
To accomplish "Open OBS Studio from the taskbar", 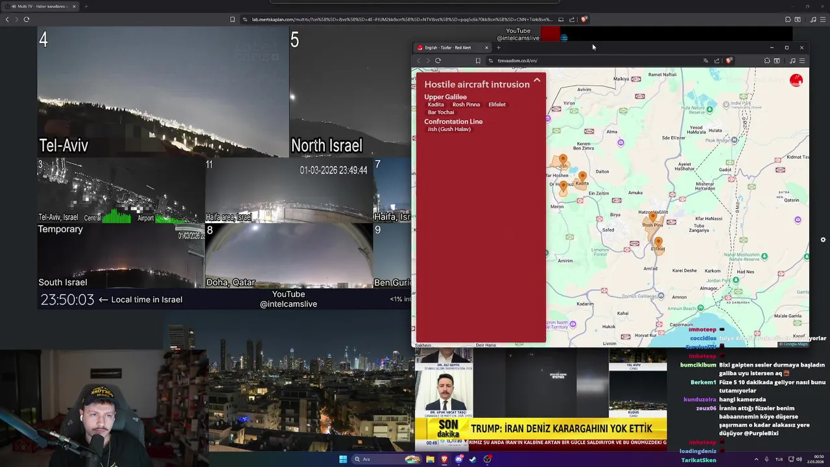I will tap(487, 459).
